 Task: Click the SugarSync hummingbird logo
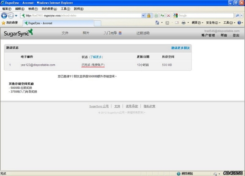coord(18,33)
